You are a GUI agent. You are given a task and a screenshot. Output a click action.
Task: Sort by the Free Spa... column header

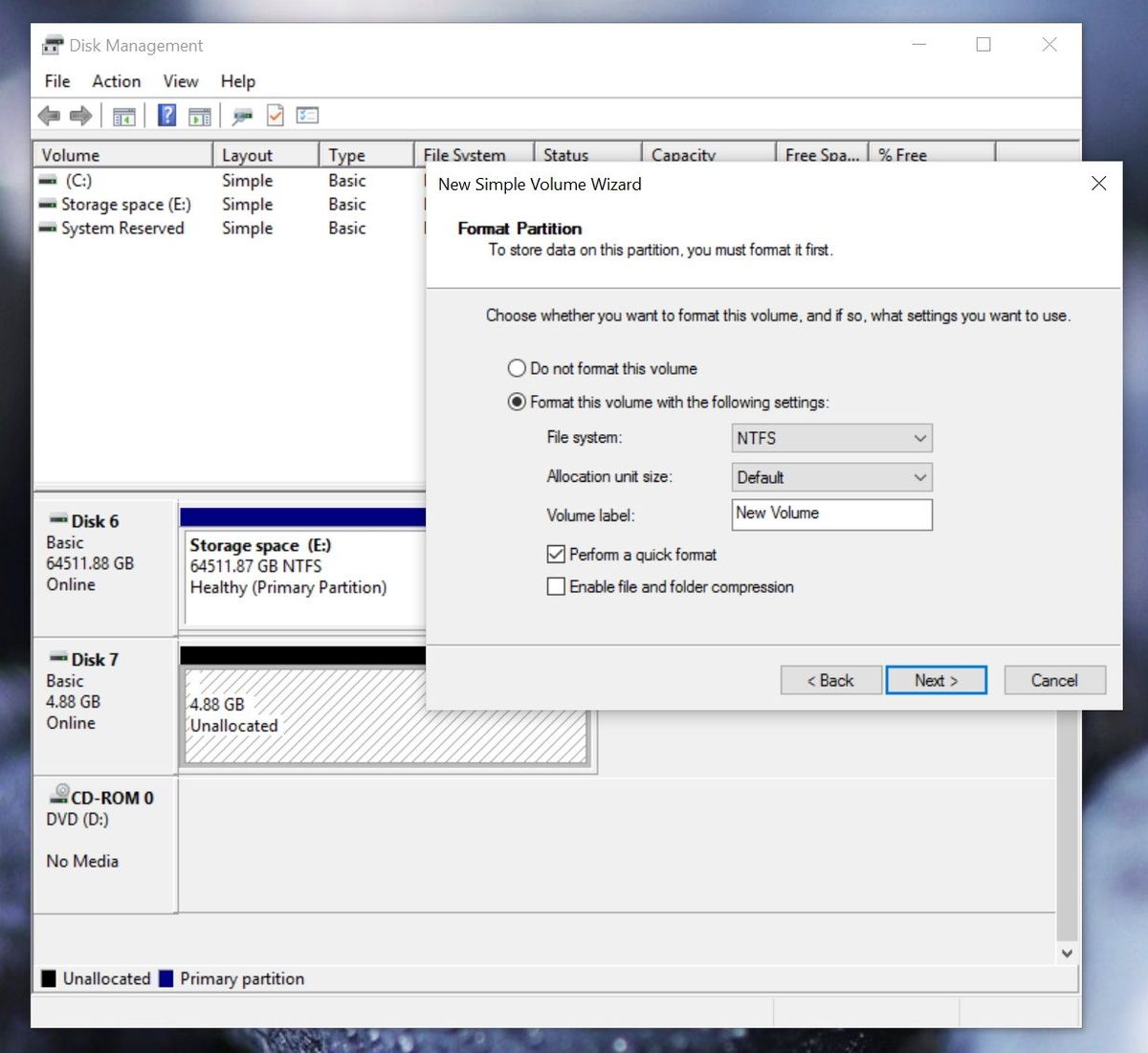(822, 154)
